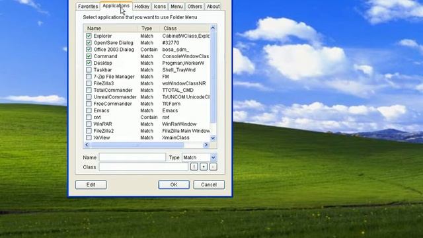View the About tab
The height and width of the screenshot is (238, 423).
tap(213, 7)
